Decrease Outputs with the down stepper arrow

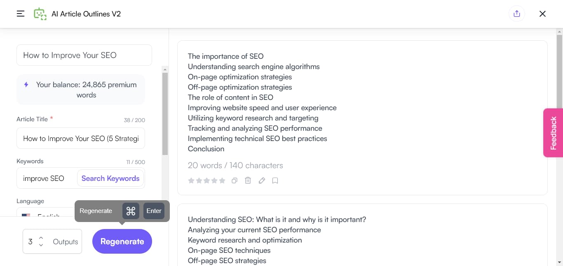click(x=41, y=245)
